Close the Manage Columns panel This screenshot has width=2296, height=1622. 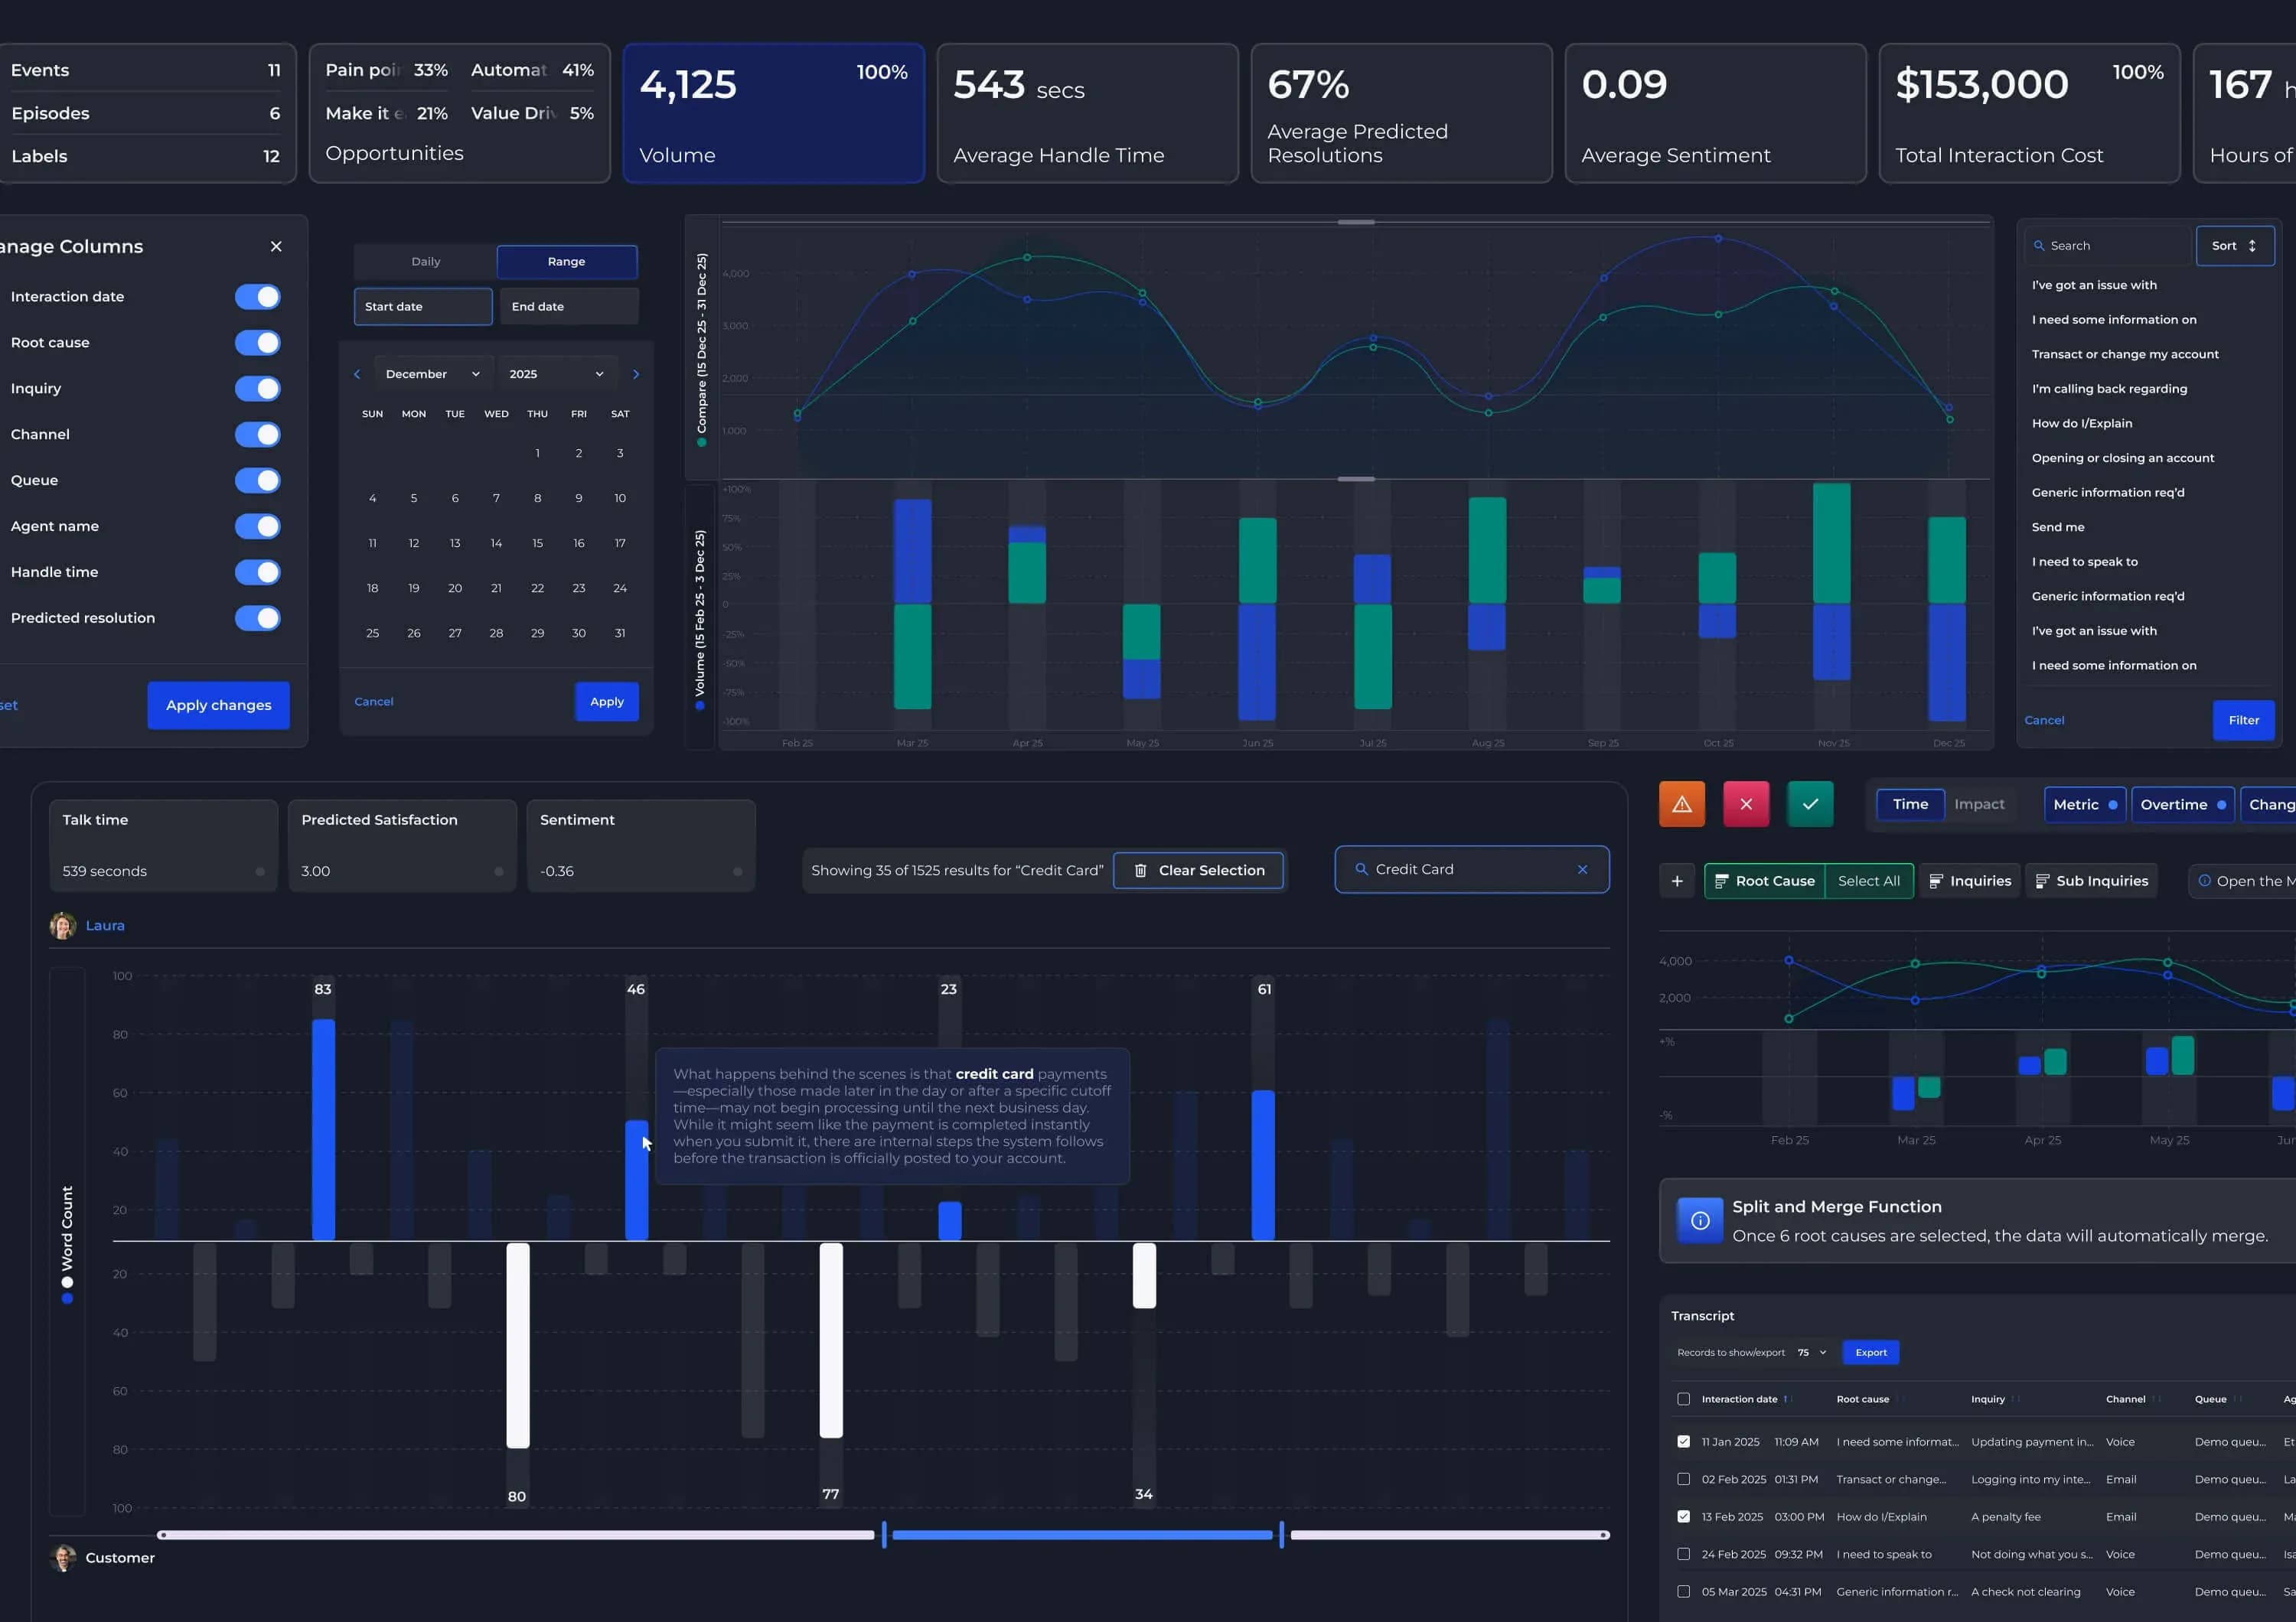coord(276,247)
